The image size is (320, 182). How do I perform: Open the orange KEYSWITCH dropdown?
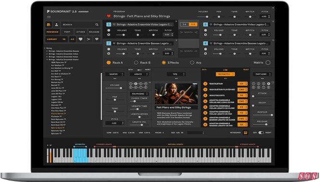coord(225,74)
